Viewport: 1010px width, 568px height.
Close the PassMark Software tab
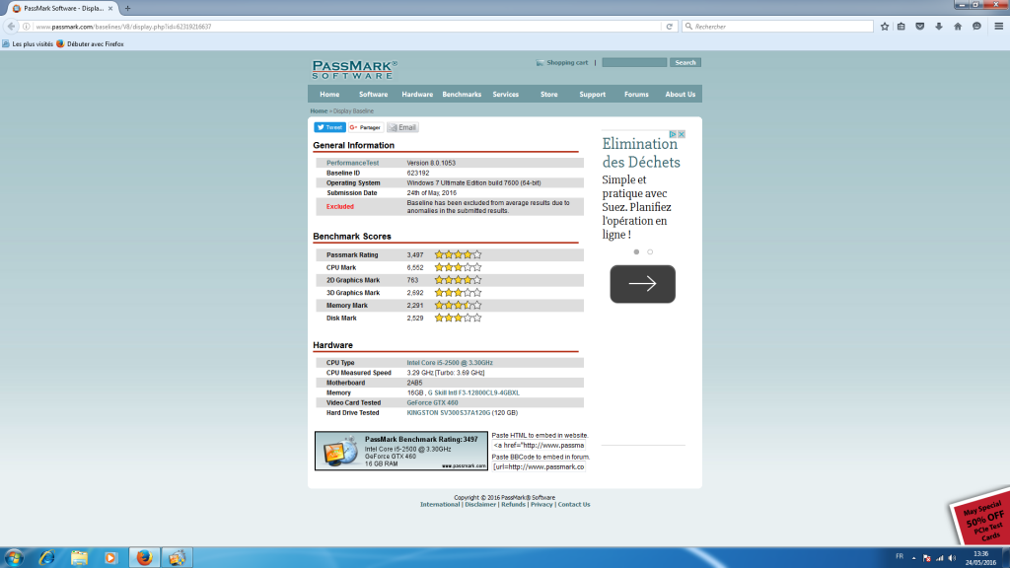coord(110,8)
